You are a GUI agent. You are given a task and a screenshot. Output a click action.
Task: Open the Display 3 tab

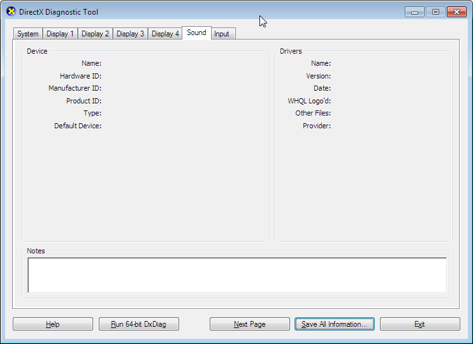130,34
